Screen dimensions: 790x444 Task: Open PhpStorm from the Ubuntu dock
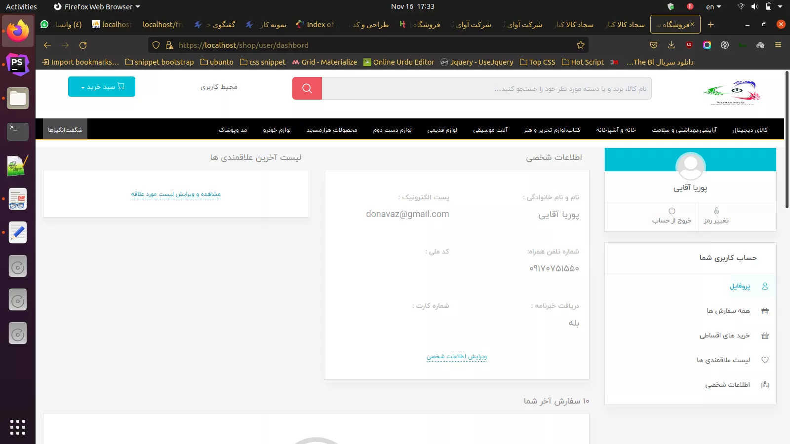(x=18, y=64)
